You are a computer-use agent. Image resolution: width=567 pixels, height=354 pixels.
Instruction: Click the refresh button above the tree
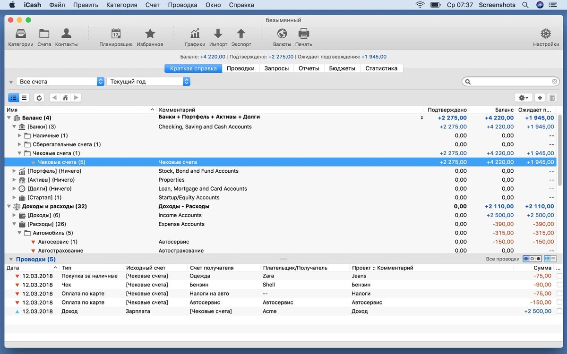pyautogui.click(x=39, y=98)
